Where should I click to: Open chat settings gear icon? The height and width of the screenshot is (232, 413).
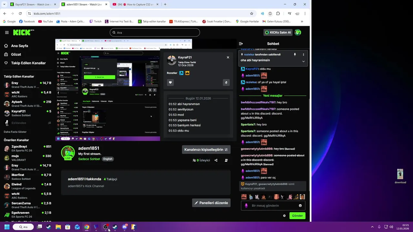[284, 216]
